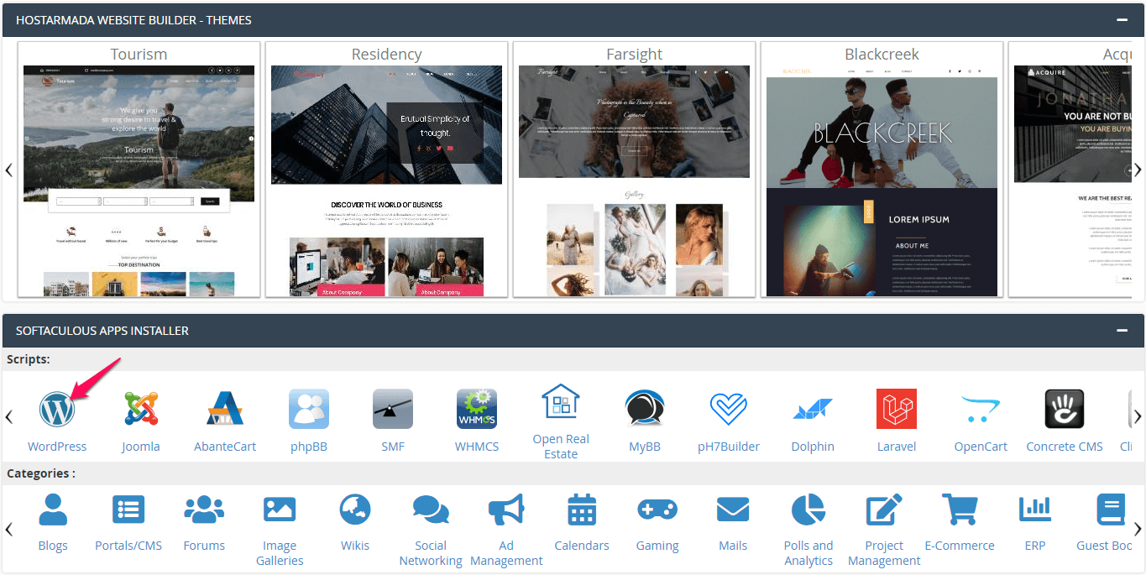
Task: Open the MyBB script icon
Action: [x=645, y=409]
